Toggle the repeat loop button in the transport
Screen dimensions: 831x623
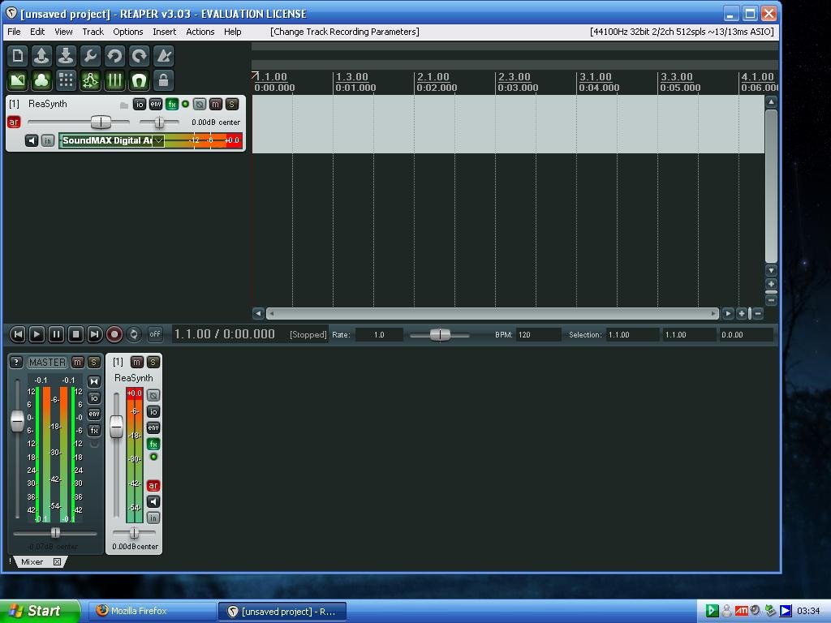(x=134, y=334)
